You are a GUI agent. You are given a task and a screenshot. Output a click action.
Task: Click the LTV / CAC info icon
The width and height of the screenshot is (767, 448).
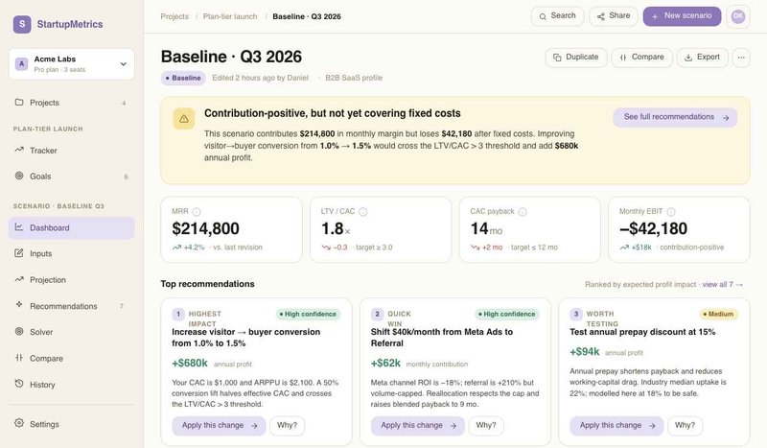pos(363,211)
